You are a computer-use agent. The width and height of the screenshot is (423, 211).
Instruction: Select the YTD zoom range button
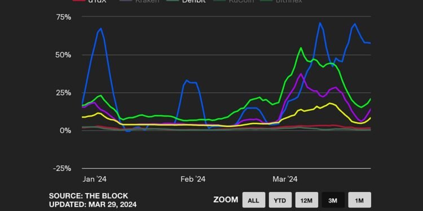click(x=280, y=200)
